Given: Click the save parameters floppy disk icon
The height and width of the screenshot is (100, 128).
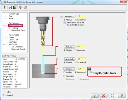Looking at the screenshot, I should coord(10,7).
